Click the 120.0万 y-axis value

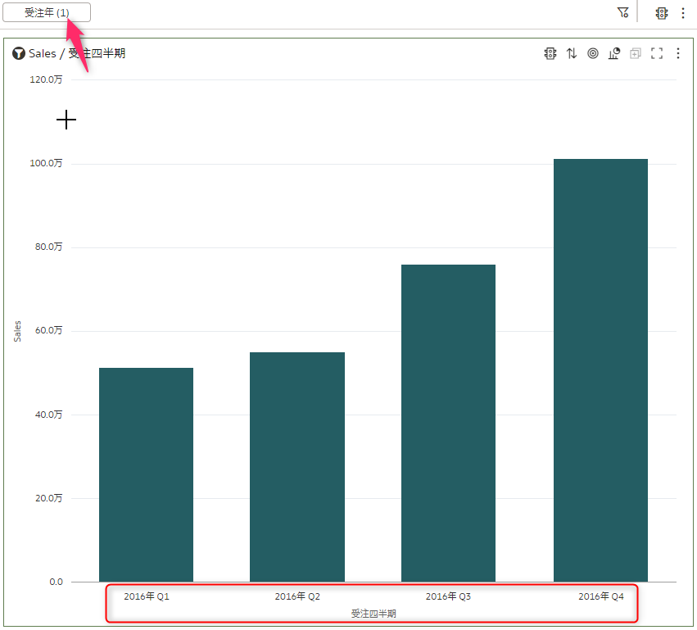click(46, 79)
